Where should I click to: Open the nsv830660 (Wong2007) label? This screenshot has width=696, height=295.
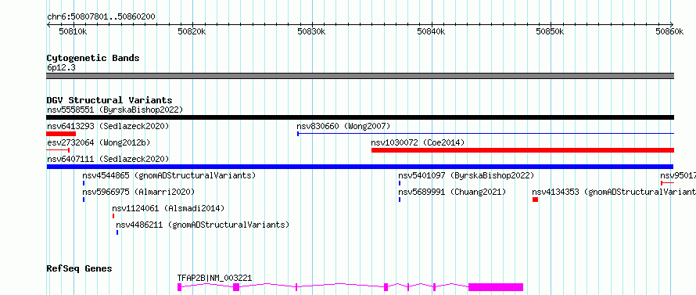coord(343,126)
